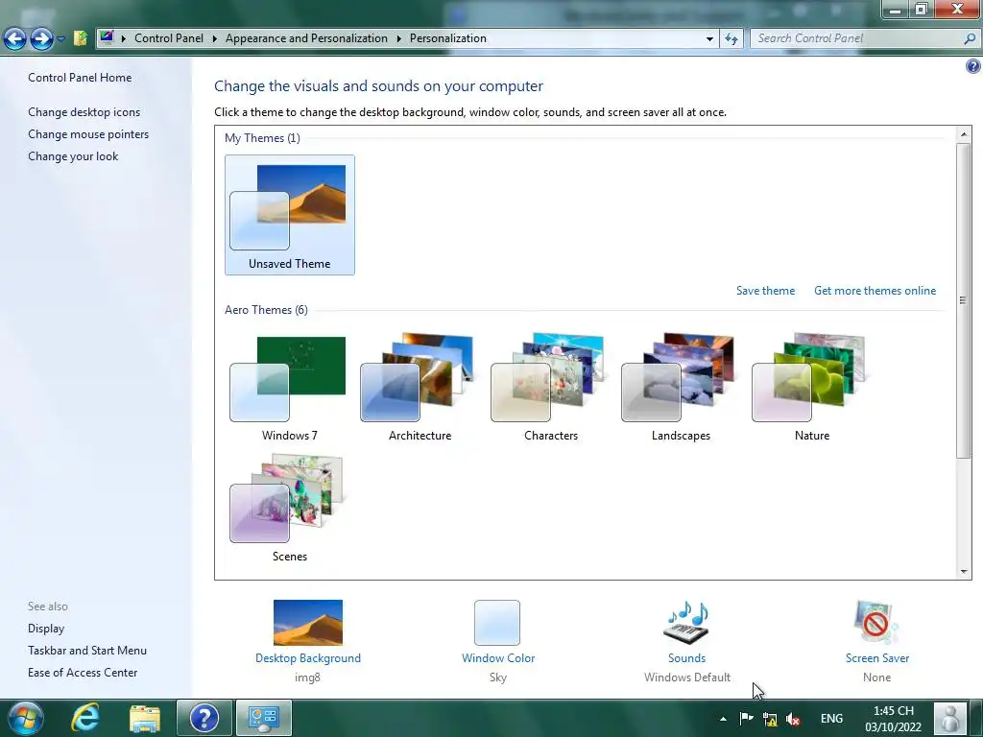Open Help and Support taskbar button
Screen dimensions: 983x737
pyautogui.click(x=204, y=718)
